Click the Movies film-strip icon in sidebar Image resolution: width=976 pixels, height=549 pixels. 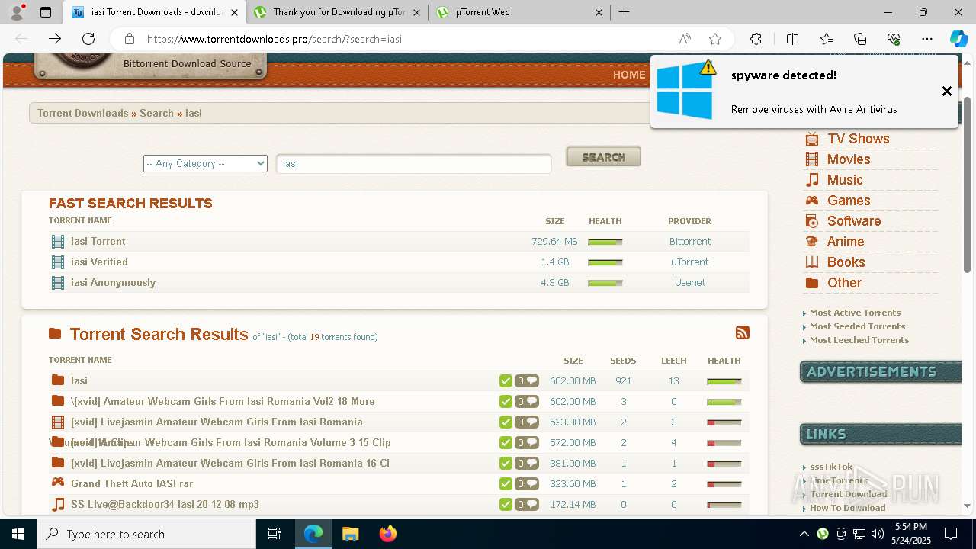812,159
